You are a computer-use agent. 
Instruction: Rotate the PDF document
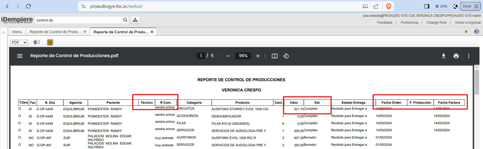point(286,56)
